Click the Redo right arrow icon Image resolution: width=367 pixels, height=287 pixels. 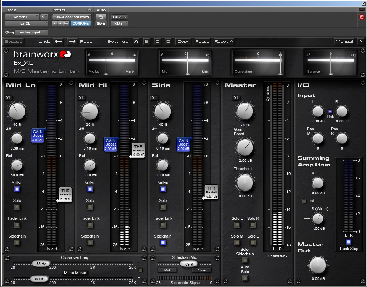72,41
